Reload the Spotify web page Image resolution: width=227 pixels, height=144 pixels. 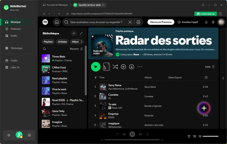coord(59,14)
